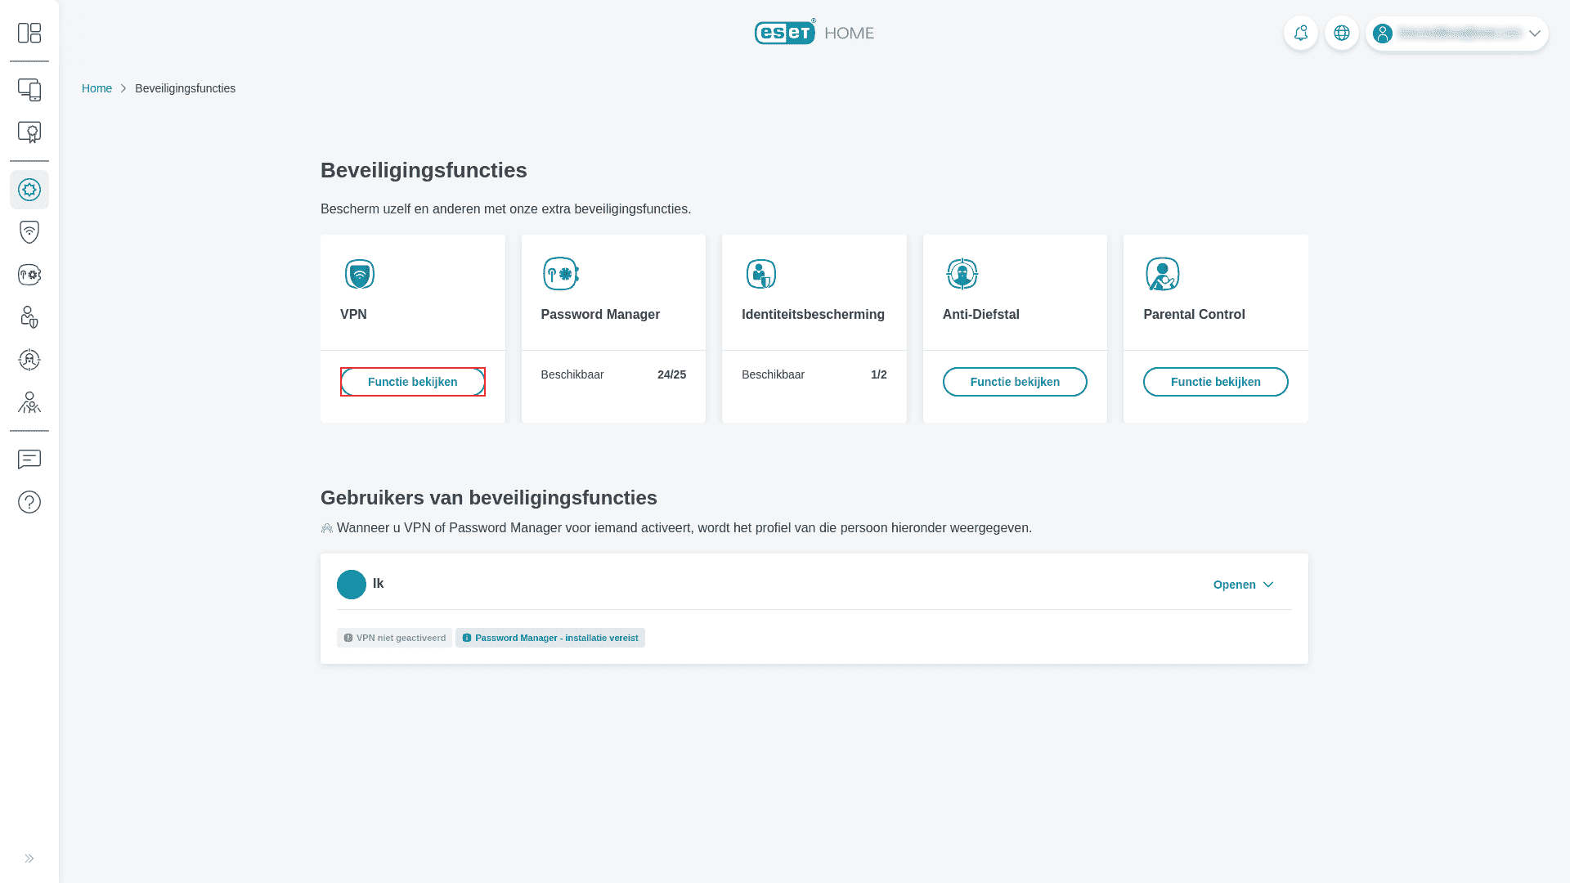Click Functie bekijken for VPN

[413, 382]
